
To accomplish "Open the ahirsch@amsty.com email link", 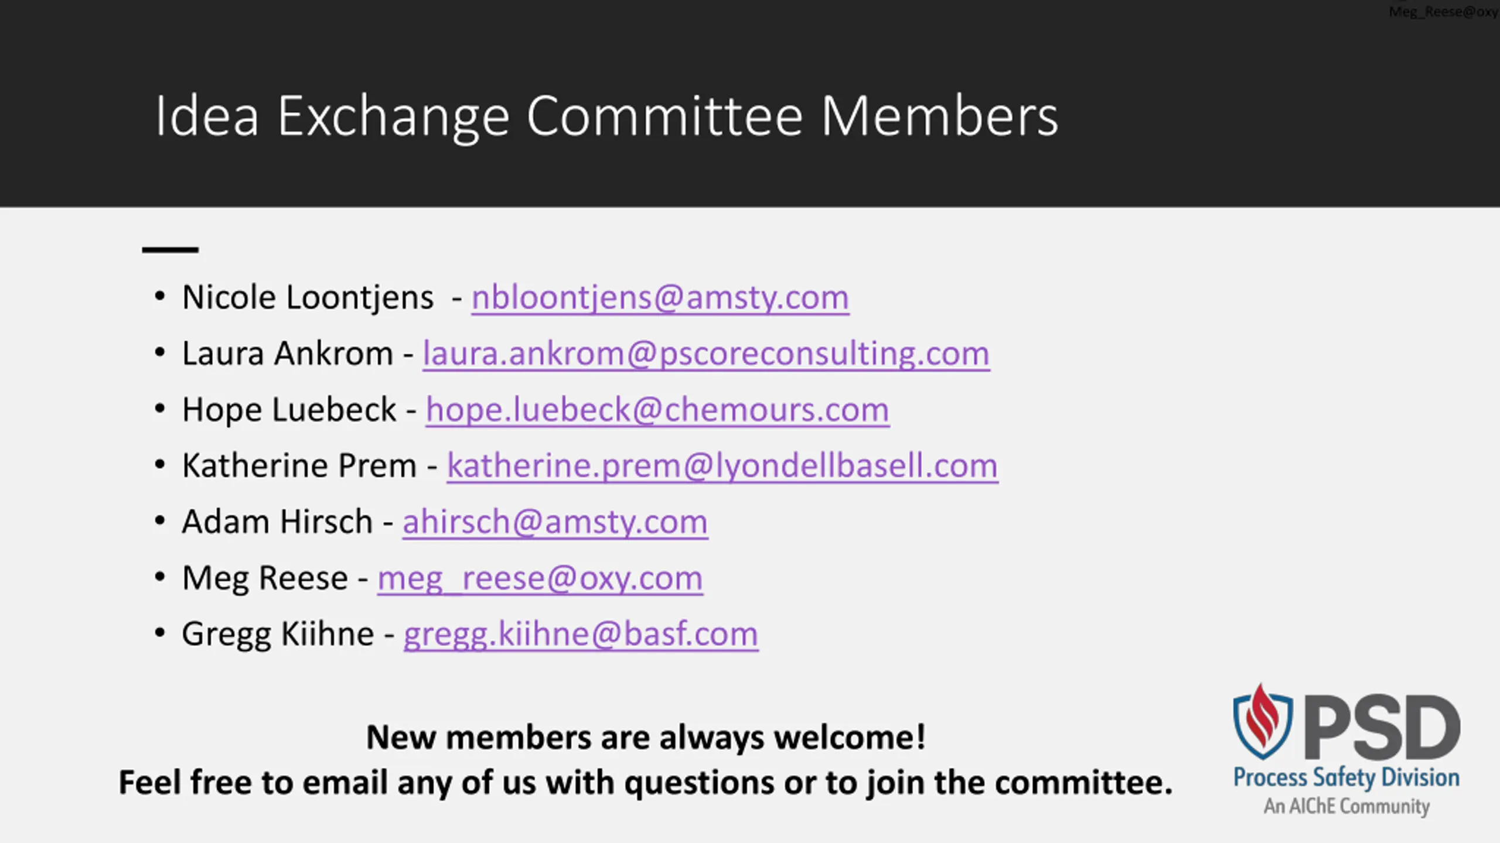I will click(555, 522).
